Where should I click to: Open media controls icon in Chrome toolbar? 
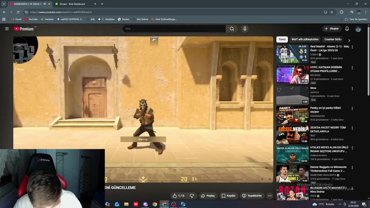(x=352, y=12)
